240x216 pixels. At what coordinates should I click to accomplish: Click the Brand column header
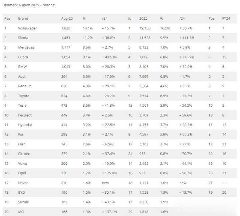(23, 18)
